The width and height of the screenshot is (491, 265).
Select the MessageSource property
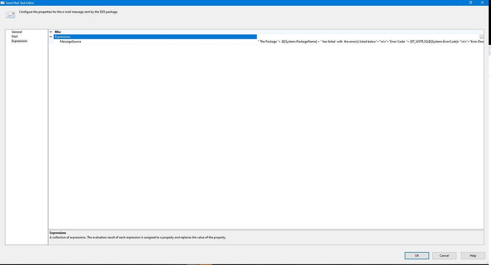click(x=70, y=41)
